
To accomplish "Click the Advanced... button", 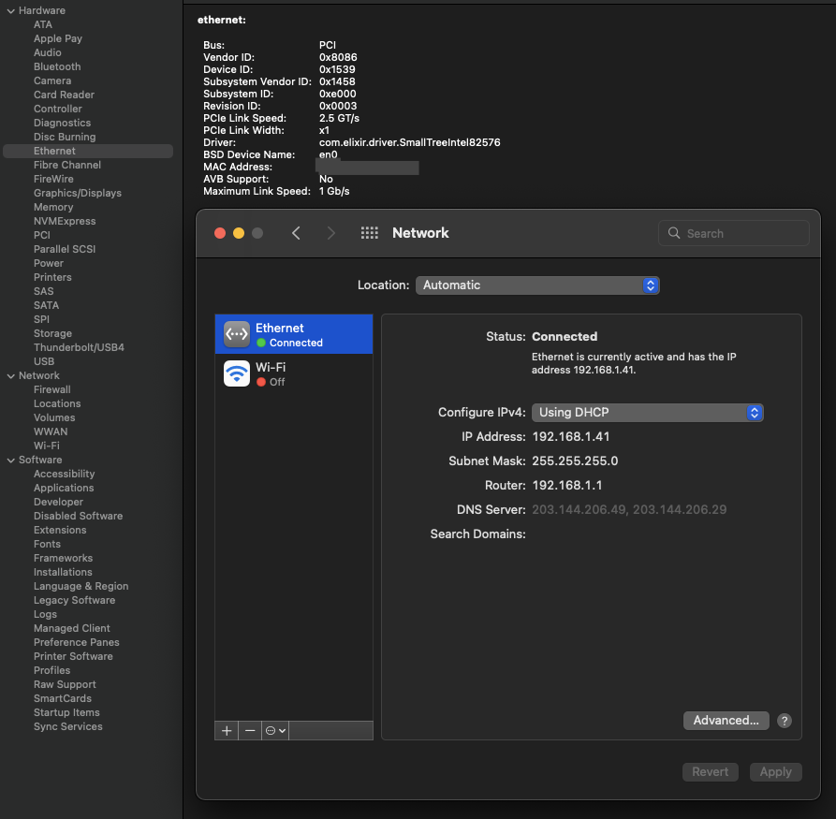I will [x=726, y=721].
